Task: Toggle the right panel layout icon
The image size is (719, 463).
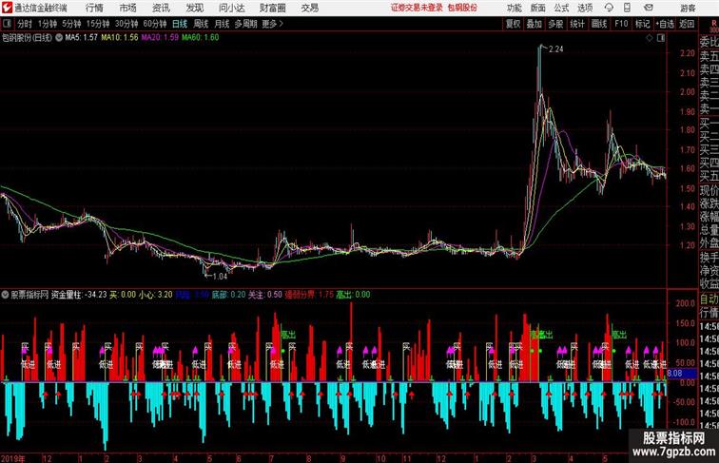Action: (661, 38)
